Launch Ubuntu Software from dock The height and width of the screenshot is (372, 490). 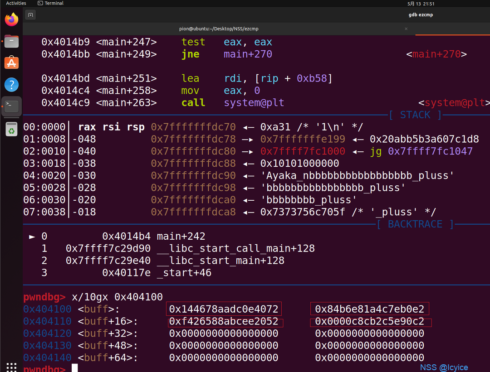click(x=11, y=63)
